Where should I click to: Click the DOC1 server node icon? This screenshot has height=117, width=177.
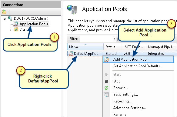coord(10,18)
